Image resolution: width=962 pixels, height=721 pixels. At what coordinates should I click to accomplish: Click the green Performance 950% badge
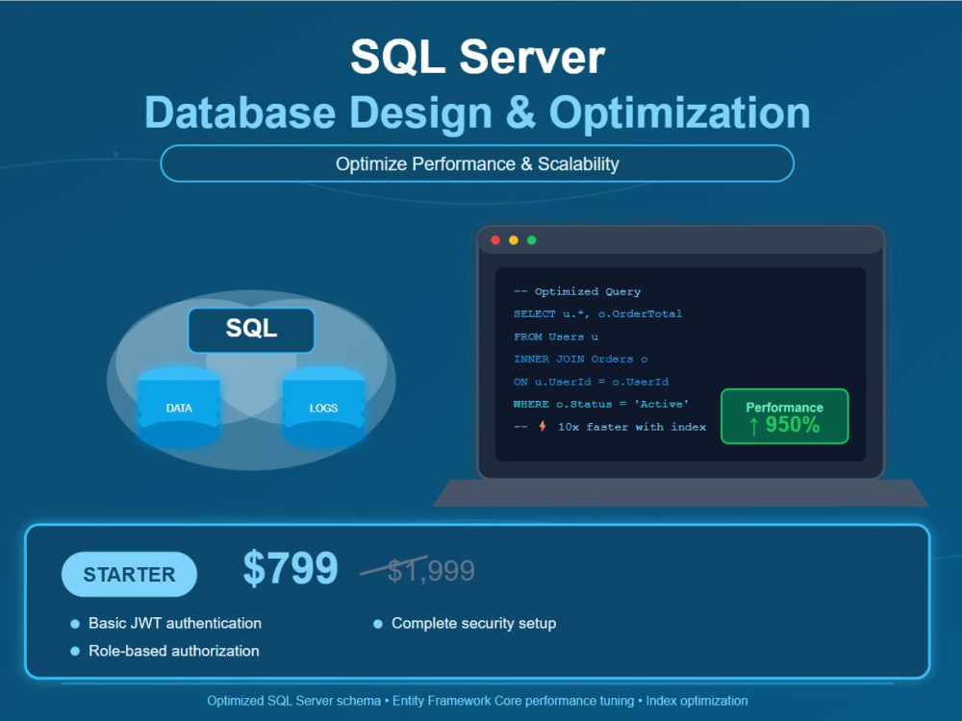[785, 416]
